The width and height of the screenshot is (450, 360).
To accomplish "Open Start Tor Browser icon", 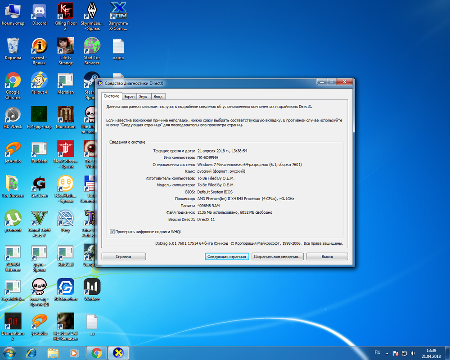I will 92,51.
